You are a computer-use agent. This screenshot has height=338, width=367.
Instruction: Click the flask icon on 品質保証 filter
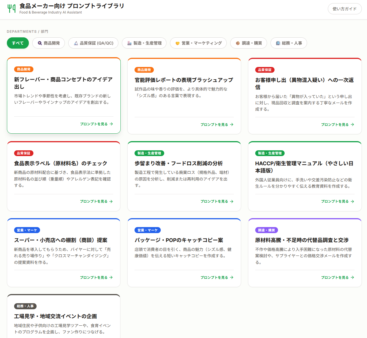76,43
